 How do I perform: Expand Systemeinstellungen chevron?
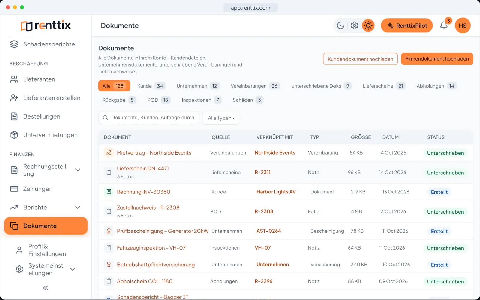[73, 269]
